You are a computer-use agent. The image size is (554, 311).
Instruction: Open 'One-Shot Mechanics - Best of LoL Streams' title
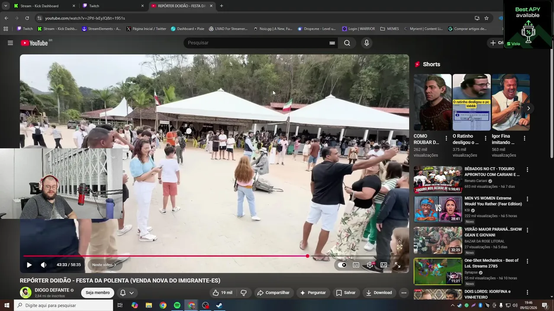[x=491, y=263]
